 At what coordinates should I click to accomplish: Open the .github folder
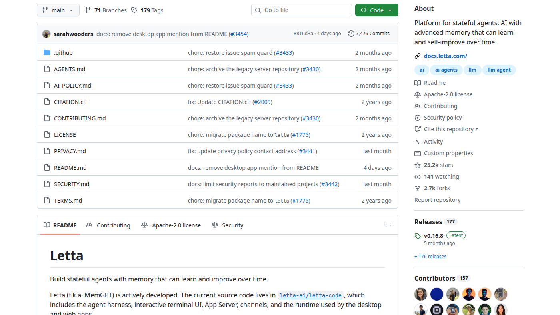coord(63,53)
